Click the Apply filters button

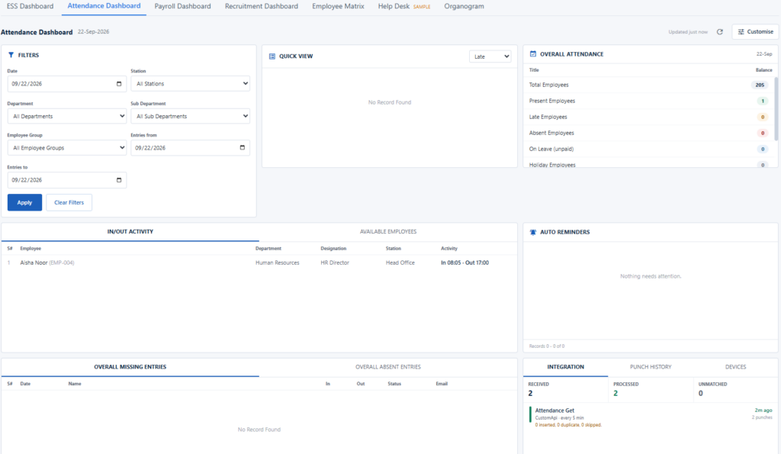pos(24,202)
